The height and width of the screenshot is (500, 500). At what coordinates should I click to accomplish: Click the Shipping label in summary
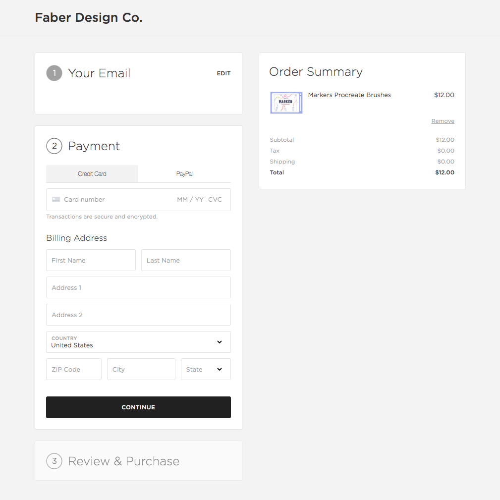pos(282,162)
